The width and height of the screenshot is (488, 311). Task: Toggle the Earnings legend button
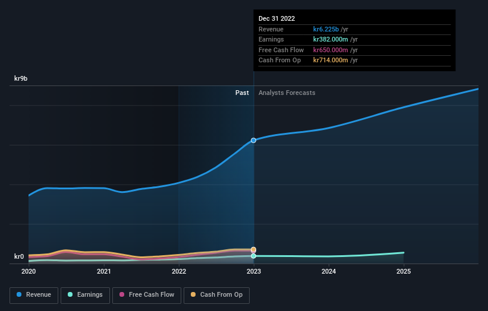[85, 295]
